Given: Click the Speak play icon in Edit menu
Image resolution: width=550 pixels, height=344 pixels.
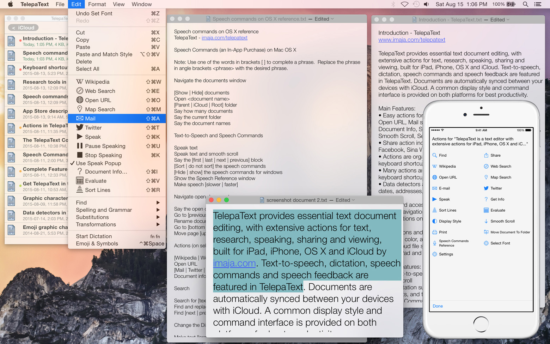Looking at the screenshot, I should (80, 137).
